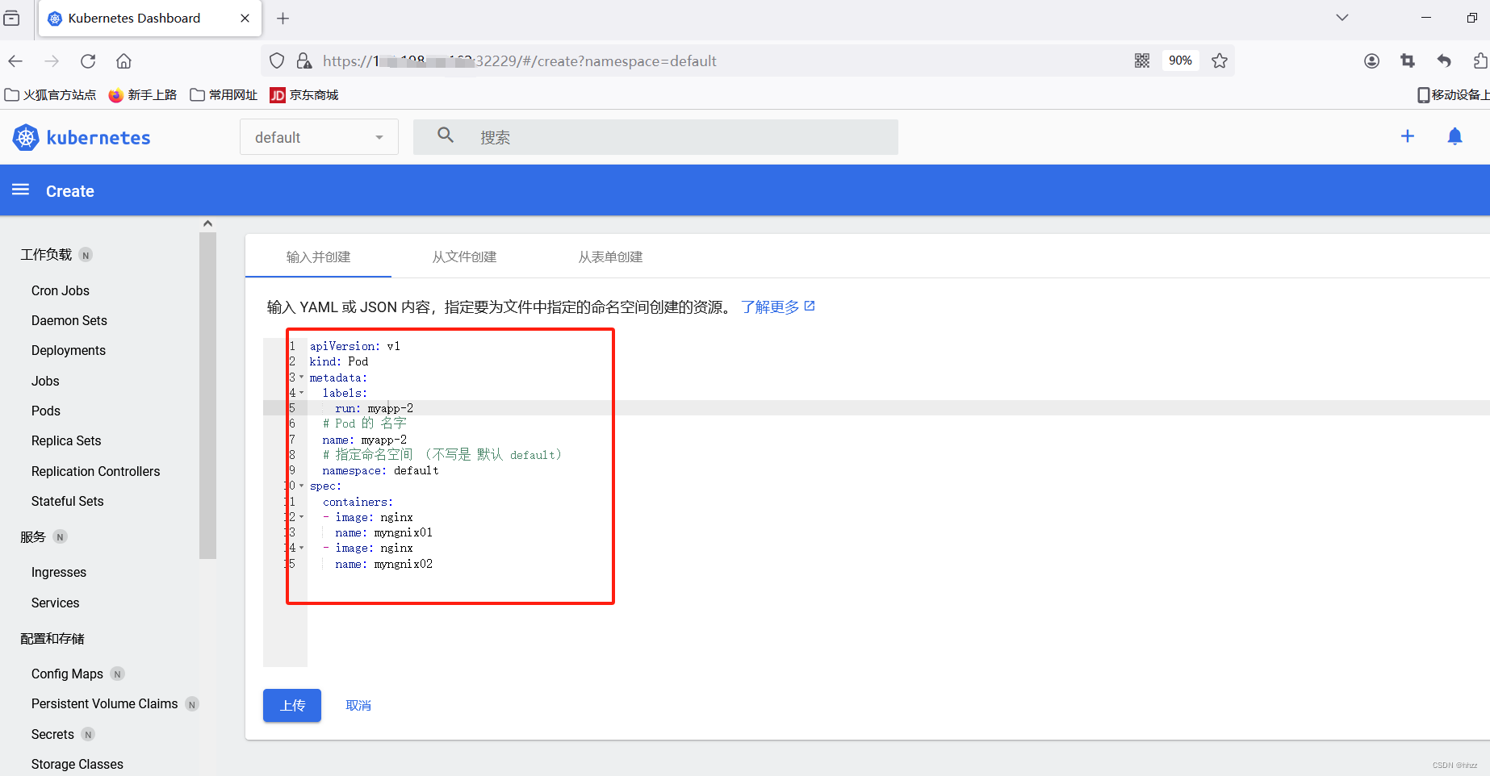Click the browser forward arrow
This screenshot has height=776, width=1490.
[52, 61]
